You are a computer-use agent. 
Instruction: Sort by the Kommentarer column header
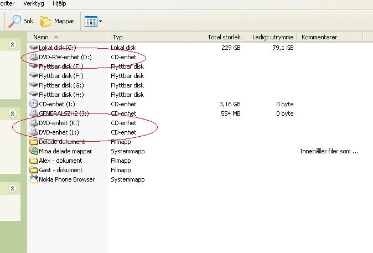[x=330, y=37]
